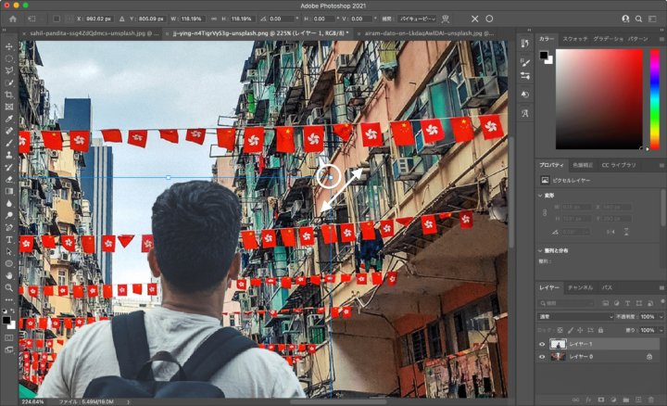This screenshot has width=667, height=406.
Task: Click the hue spectrum slider
Action: (655, 99)
